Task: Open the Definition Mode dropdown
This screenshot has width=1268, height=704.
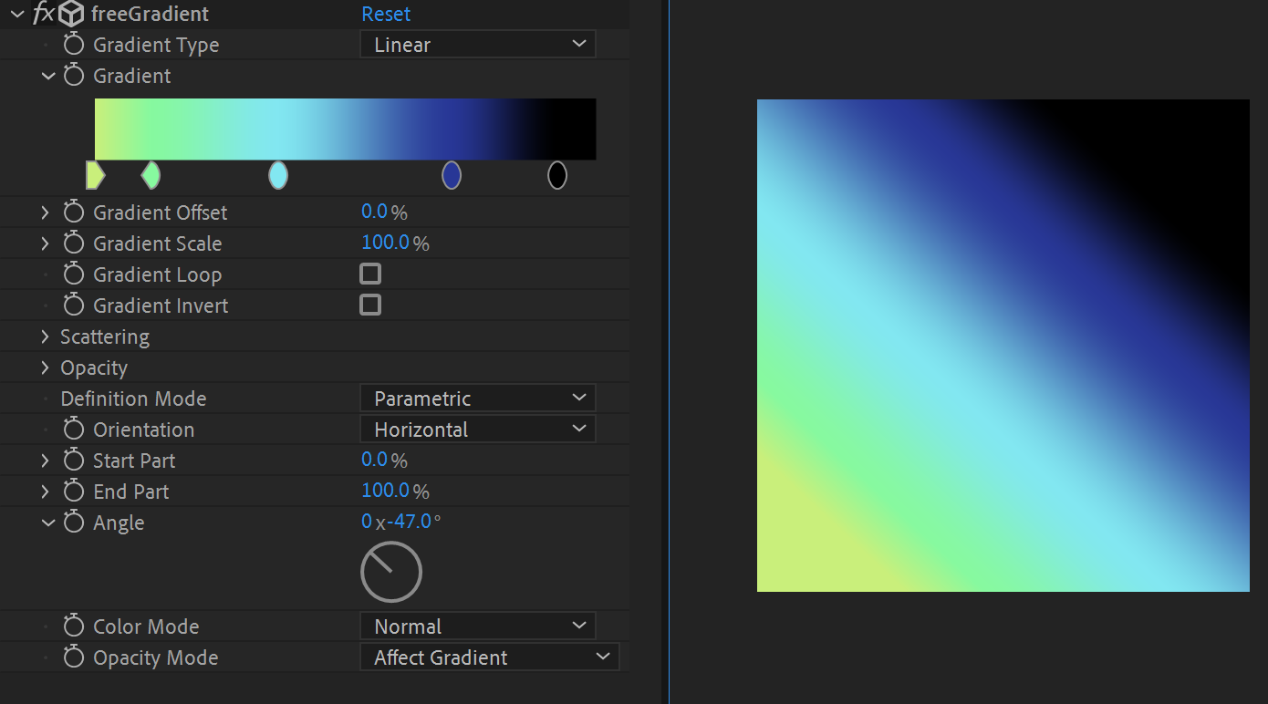Action: 478,399
